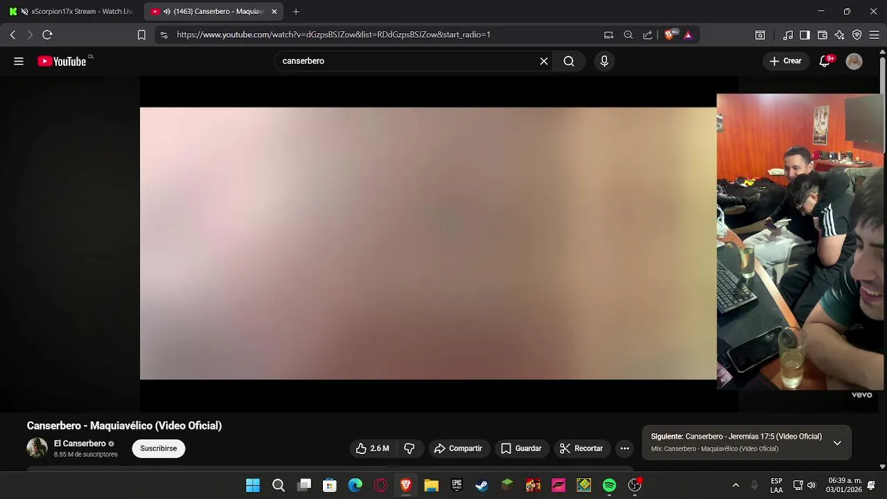887x499 pixels.
Task: Share this page from address bar
Action: pyautogui.click(x=647, y=35)
